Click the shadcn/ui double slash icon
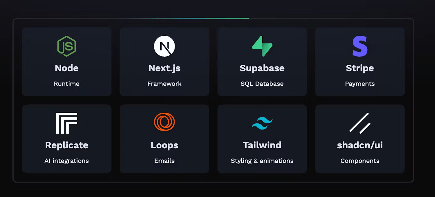The image size is (435, 197). [x=360, y=123]
